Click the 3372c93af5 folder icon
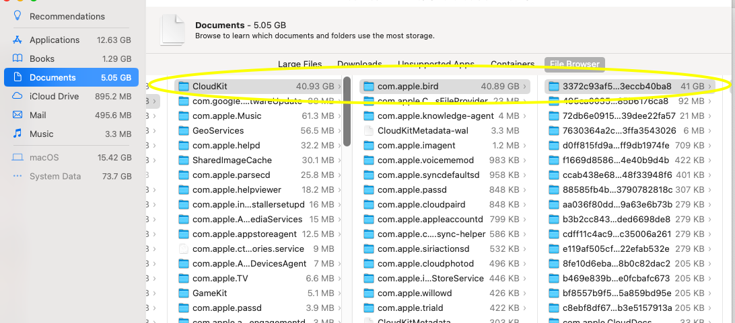Image resolution: width=735 pixels, height=323 pixels. 554,87
